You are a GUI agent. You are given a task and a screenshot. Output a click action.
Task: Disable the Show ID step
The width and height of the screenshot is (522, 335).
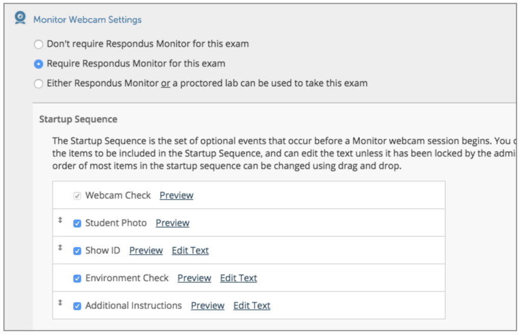tap(77, 250)
